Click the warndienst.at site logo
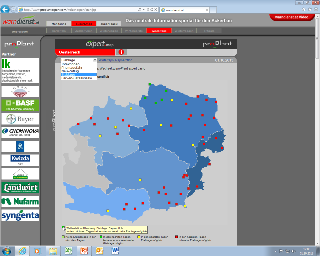The width and height of the screenshot is (320, 256). click(x=21, y=20)
